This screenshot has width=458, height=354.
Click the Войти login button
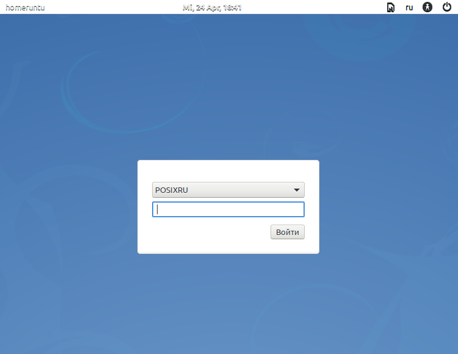point(288,232)
